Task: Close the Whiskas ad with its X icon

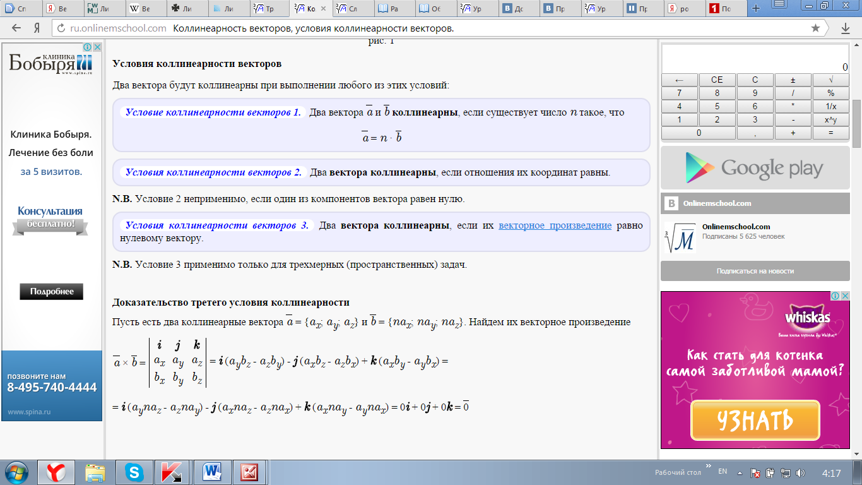Action: click(845, 296)
